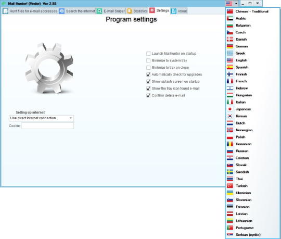Click the Hebrew flag icon
Screen dimensions: 281x239
point(230,88)
